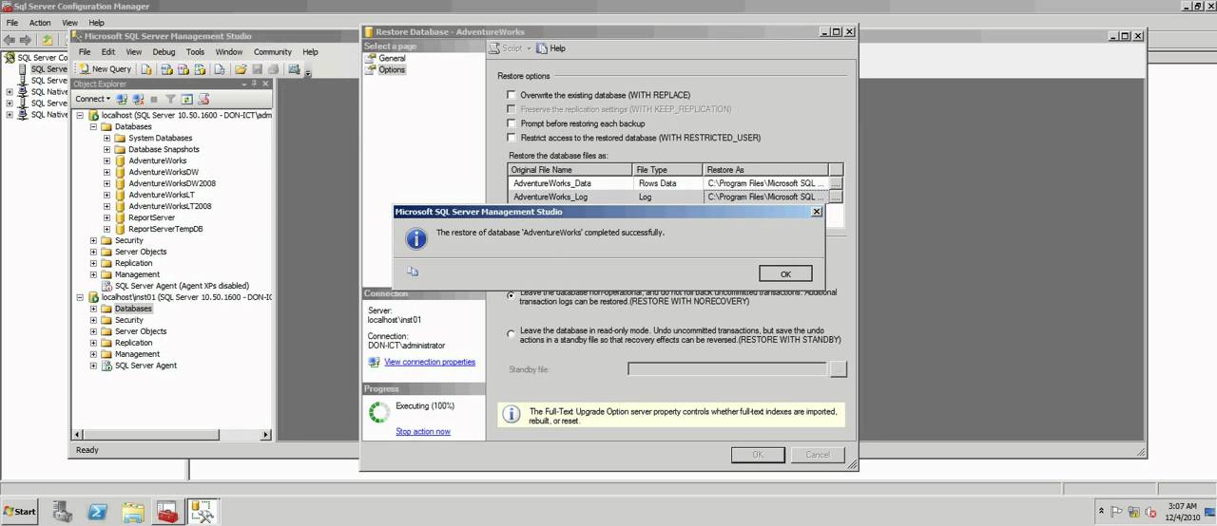This screenshot has width=1217, height=526.
Task: Click the Object Explorer horizontal scrollbar
Action: pos(171,434)
